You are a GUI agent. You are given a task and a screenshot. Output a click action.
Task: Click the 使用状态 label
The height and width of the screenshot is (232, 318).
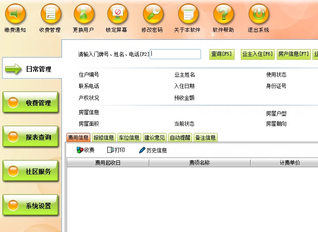click(276, 75)
